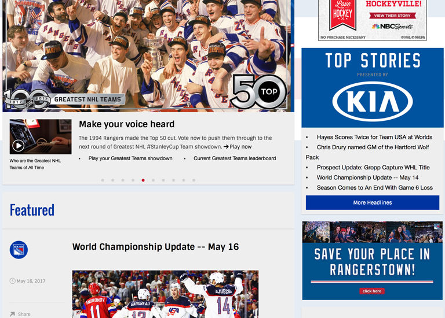
Task: Open the Kia sponsor logo
Action: point(373,102)
